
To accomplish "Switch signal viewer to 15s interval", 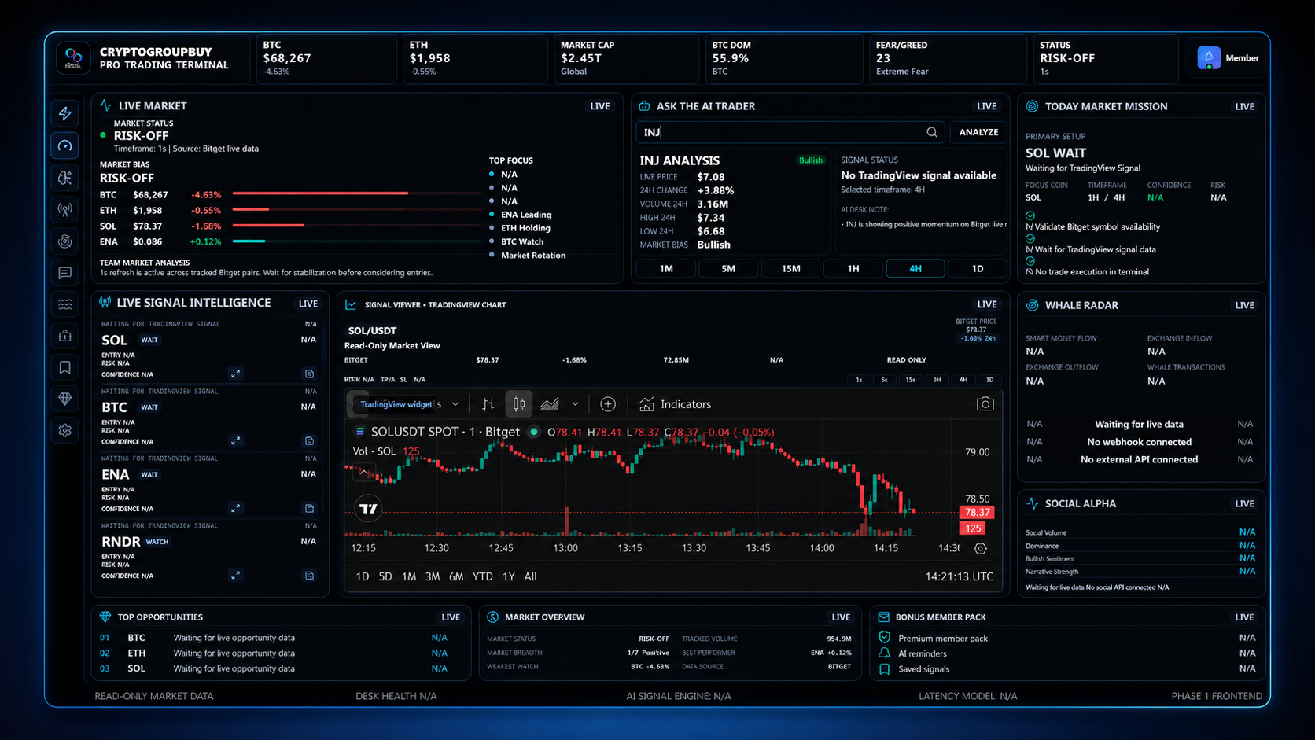I will [911, 380].
